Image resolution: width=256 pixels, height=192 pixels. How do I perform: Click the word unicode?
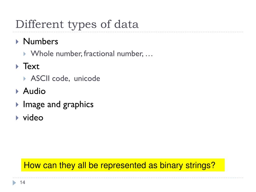[87, 78]
